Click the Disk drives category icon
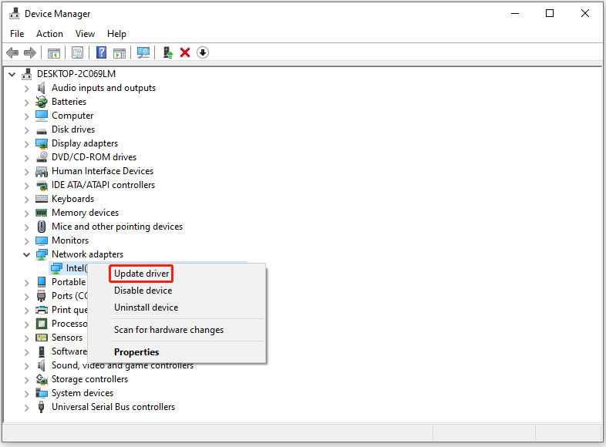This screenshot has height=447, width=606. (x=42, y=131)
